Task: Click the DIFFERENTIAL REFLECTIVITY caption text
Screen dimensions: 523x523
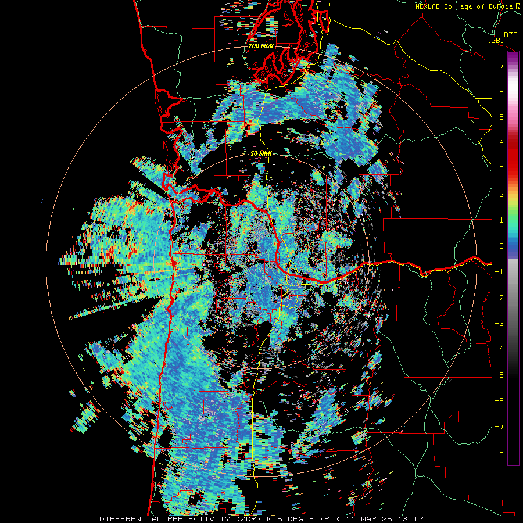Action: click(165, 519)
